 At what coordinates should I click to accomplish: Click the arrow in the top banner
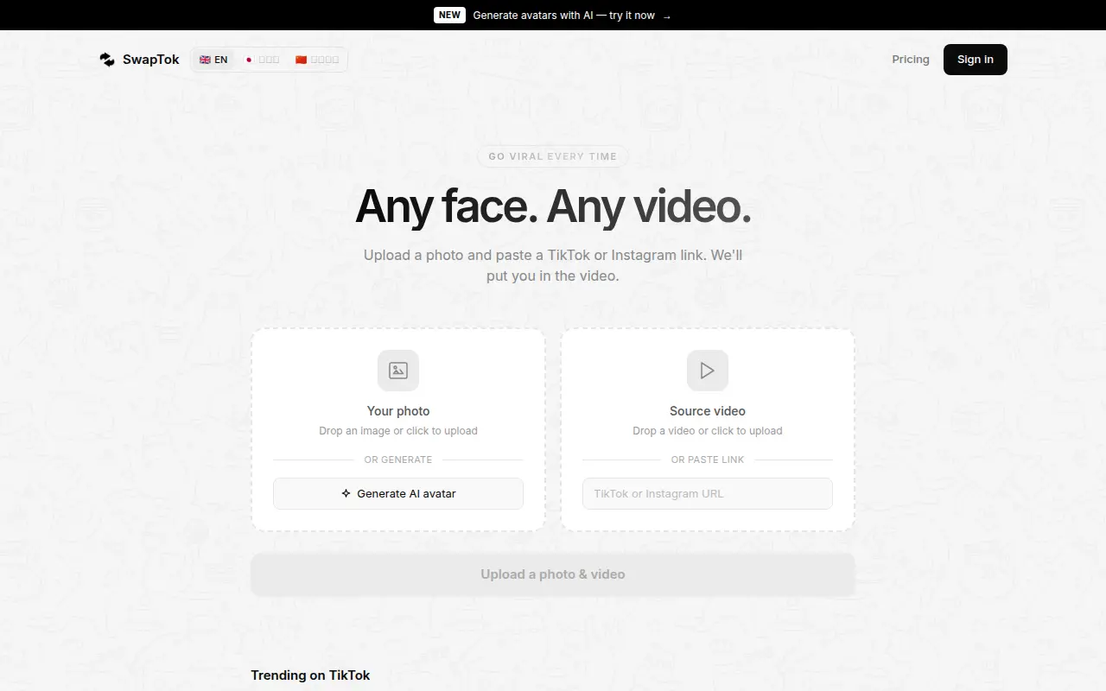click(x=666, y=16)
